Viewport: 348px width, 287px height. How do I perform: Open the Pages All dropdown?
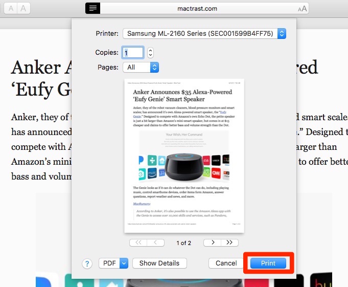click(x=141, y=68)
